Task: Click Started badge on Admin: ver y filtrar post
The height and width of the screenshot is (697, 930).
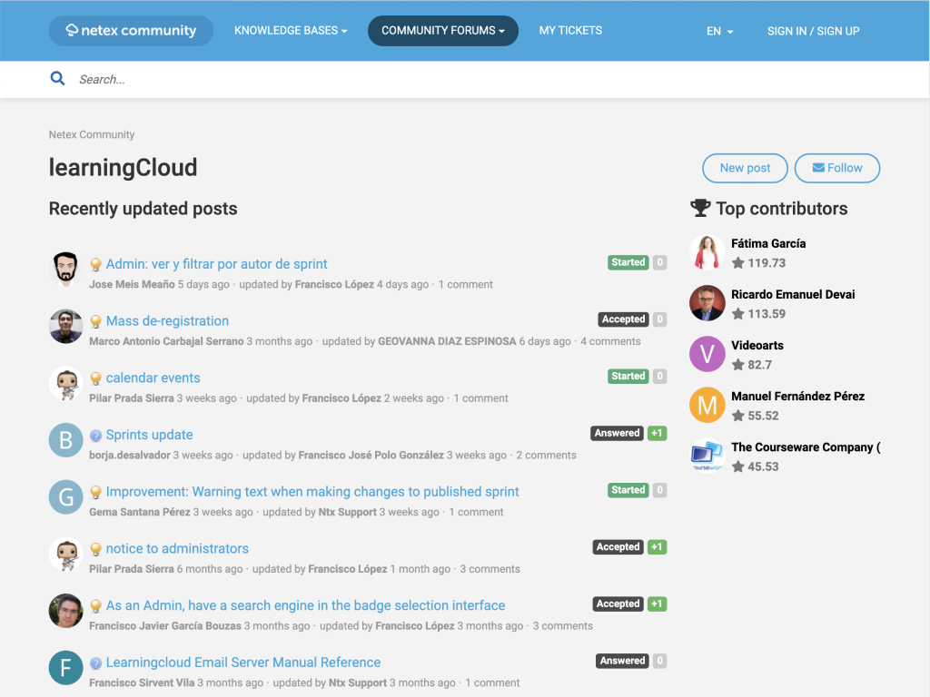Action: [x=628, y=262]
